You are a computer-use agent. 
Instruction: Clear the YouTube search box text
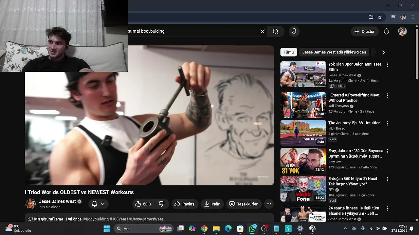point(263,31)
